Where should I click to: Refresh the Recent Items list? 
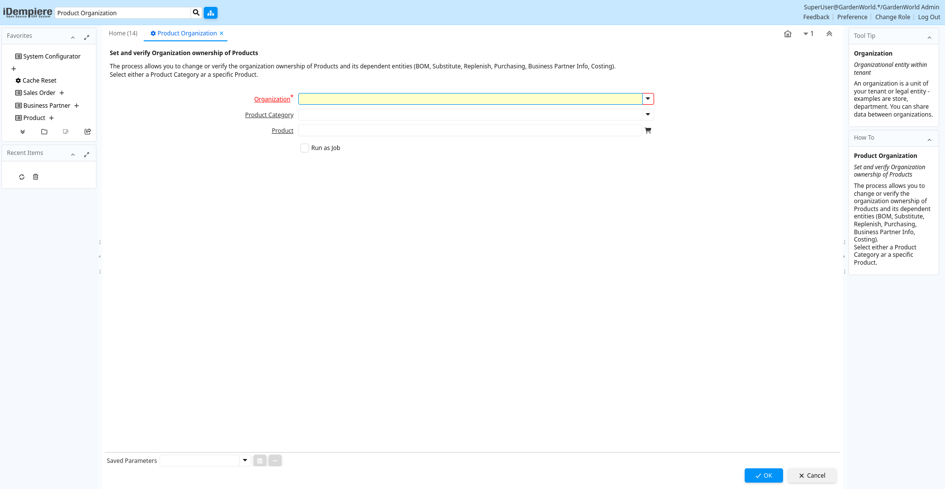point(22,177)
